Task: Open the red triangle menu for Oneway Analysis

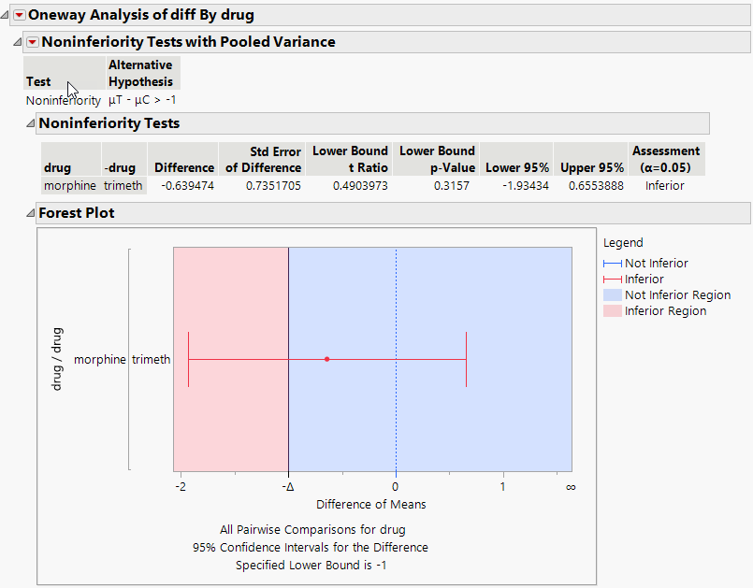Action: tap(19, 15)
